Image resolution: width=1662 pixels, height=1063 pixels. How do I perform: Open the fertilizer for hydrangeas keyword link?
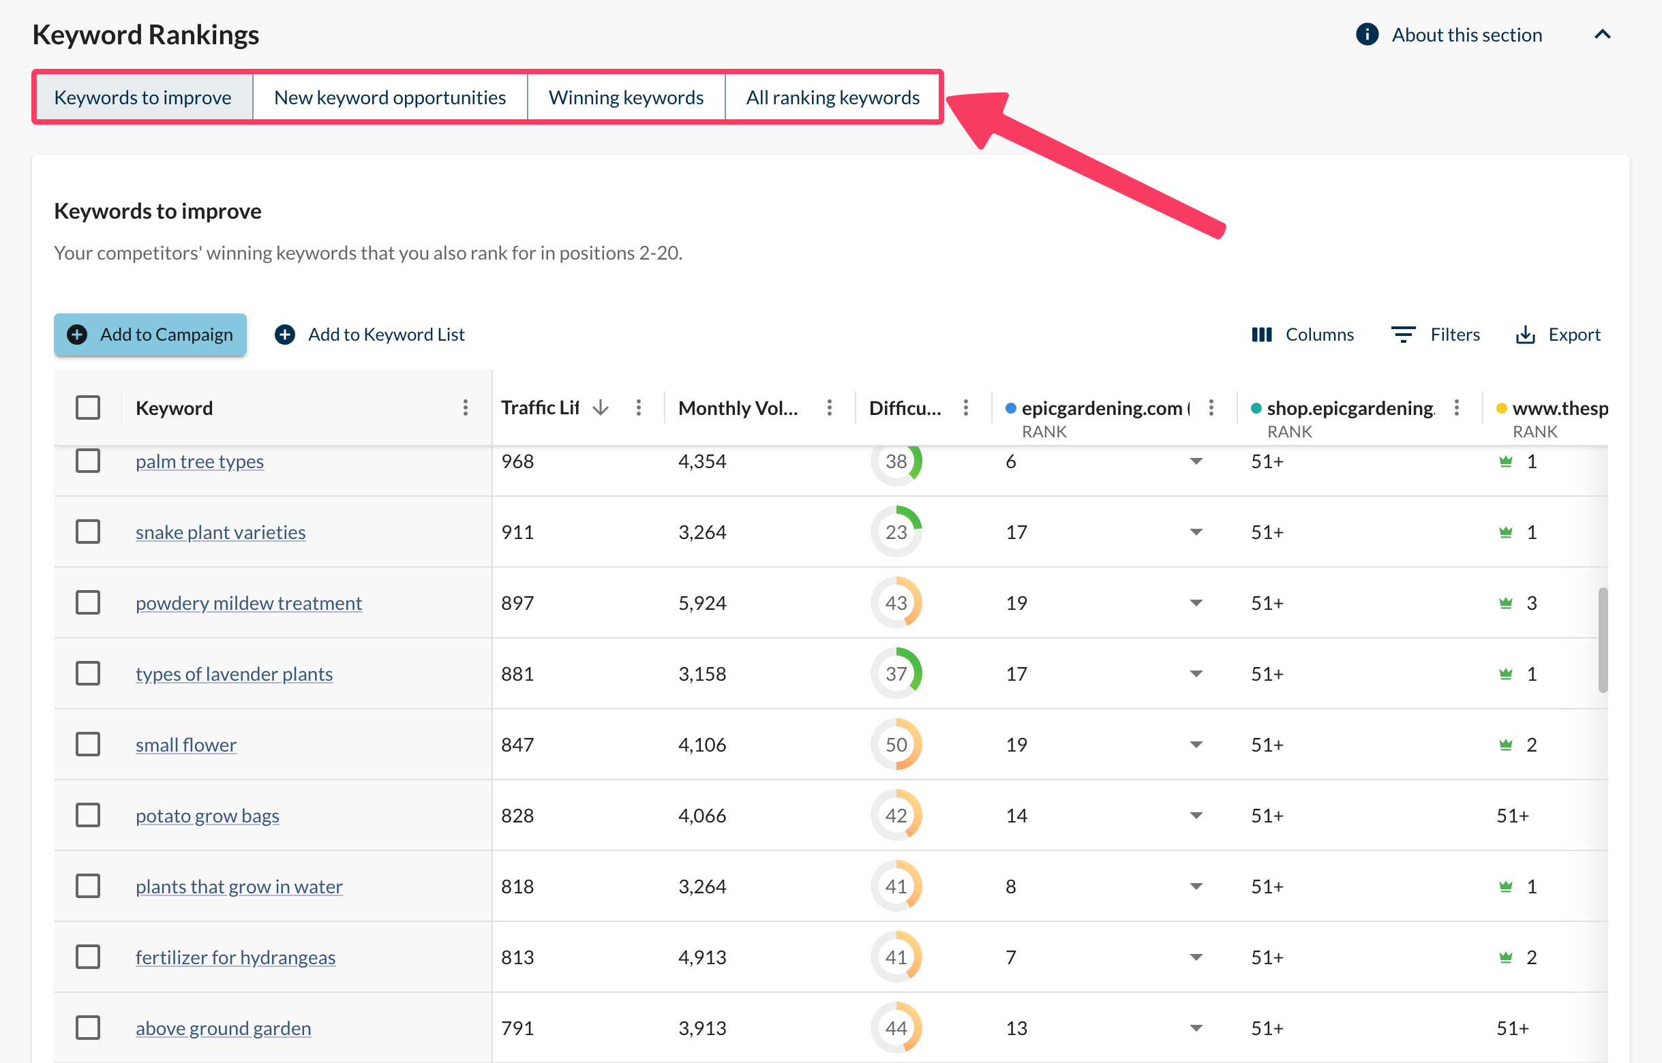pos(235,957)
